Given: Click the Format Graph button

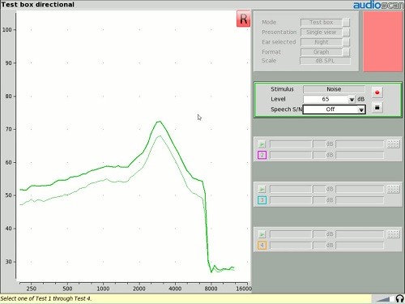Looking at the screenshot, I should tap(325, 52).
